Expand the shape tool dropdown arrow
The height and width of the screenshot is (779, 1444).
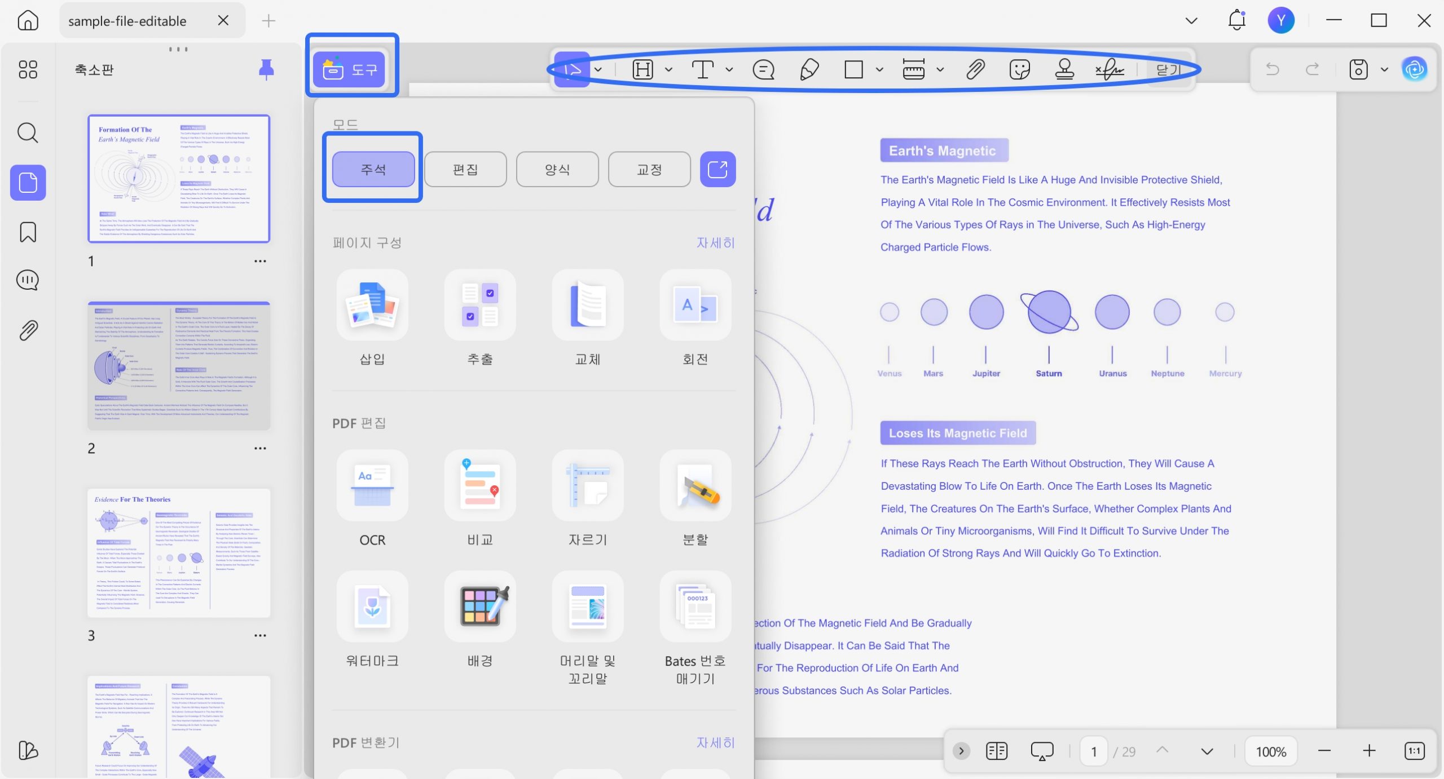point(879,70)
